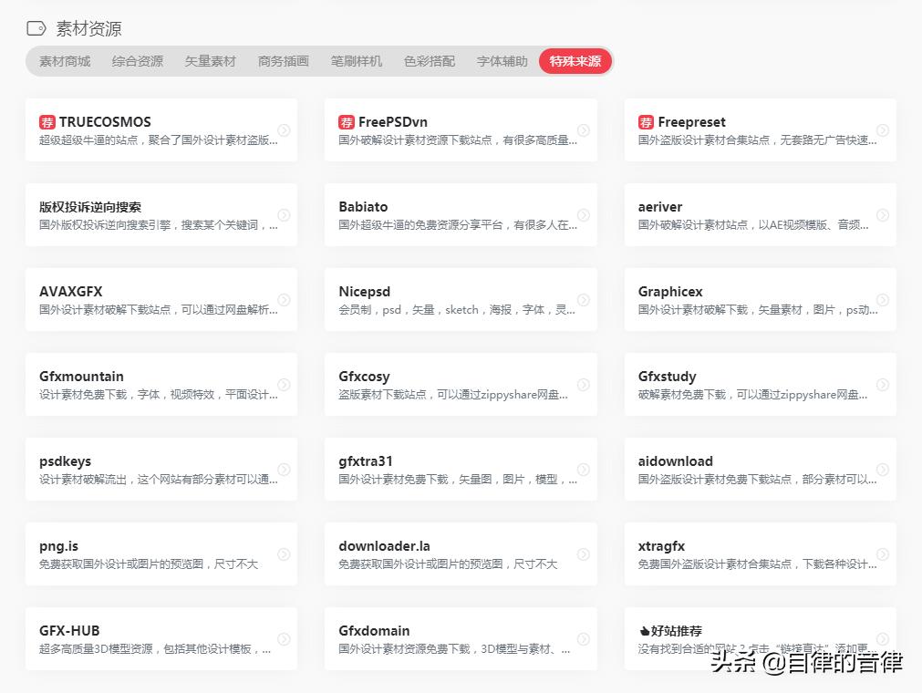
Task: Open the 好站推荐 card to add a site
Action: click(761, 638)
